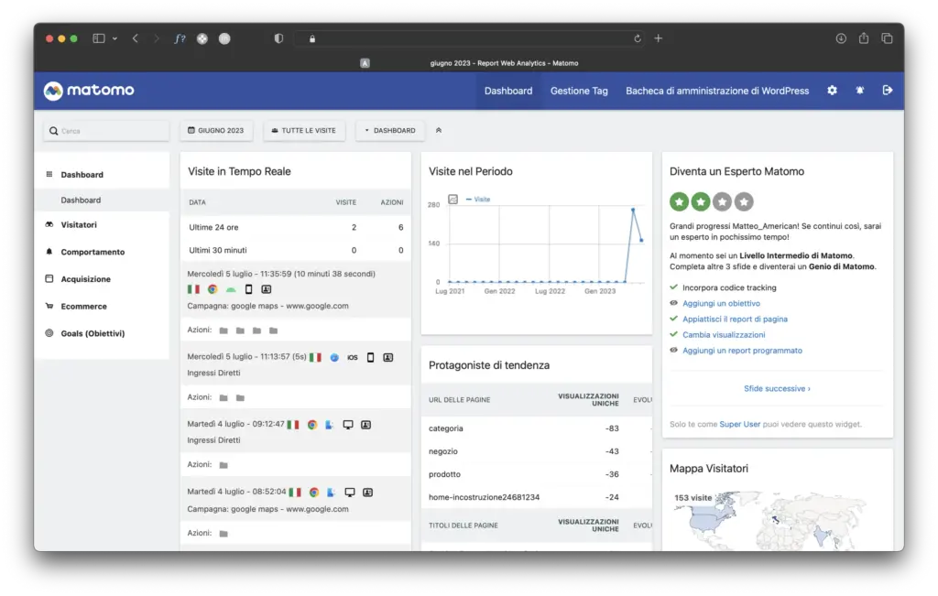Click the first folder icon beside Azioni
Screen dimensions: 938x596
224,331
